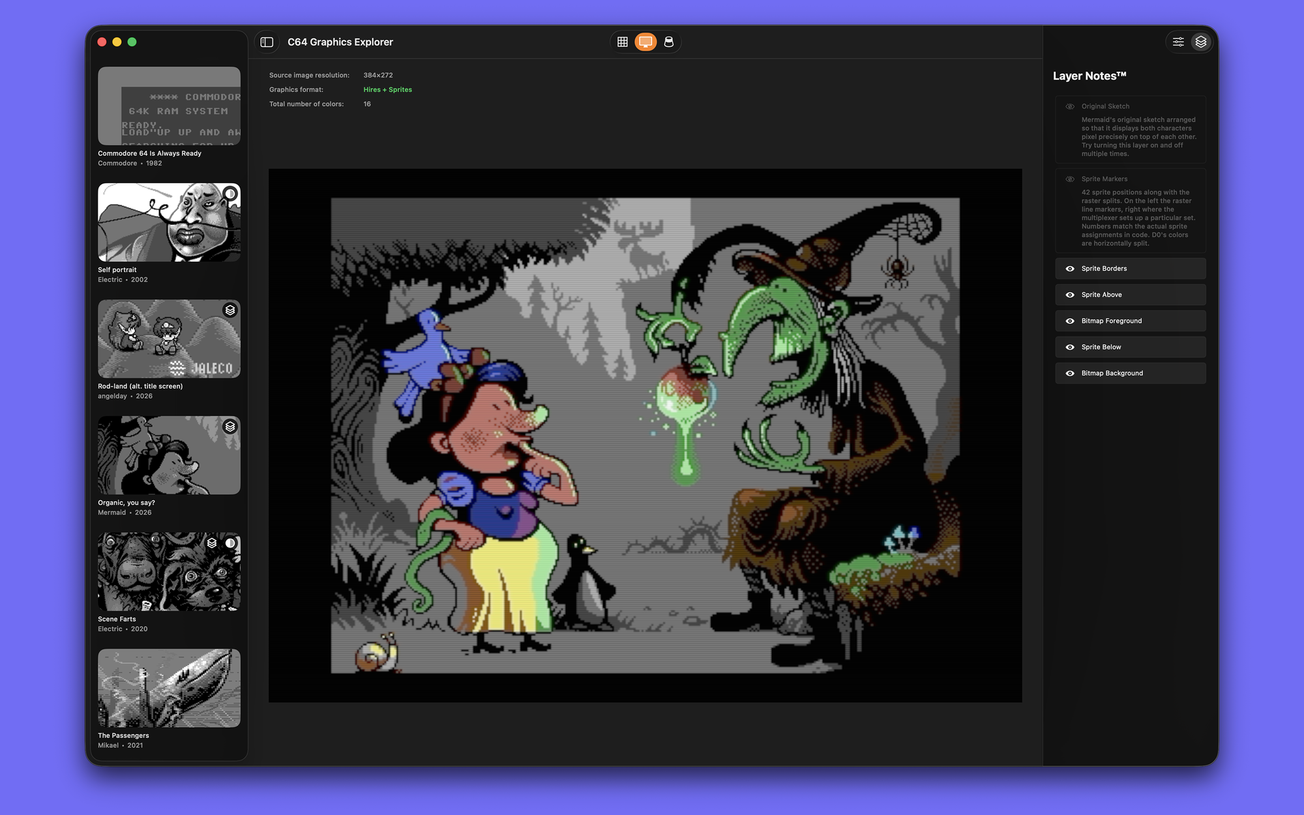This screenshot has height=815, width=1304.
Task: Enable the Sprite Markers layer
Action: pyautogui.click(x=1070, y=179)
